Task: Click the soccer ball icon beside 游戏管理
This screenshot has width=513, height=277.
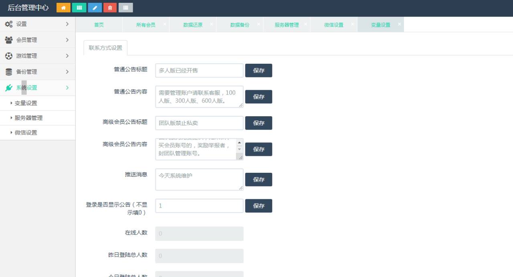Action: point(8,56)
